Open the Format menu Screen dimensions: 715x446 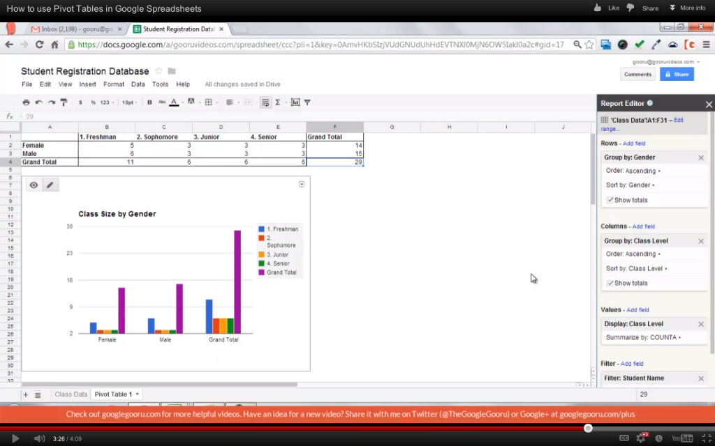tap(114, 84)
